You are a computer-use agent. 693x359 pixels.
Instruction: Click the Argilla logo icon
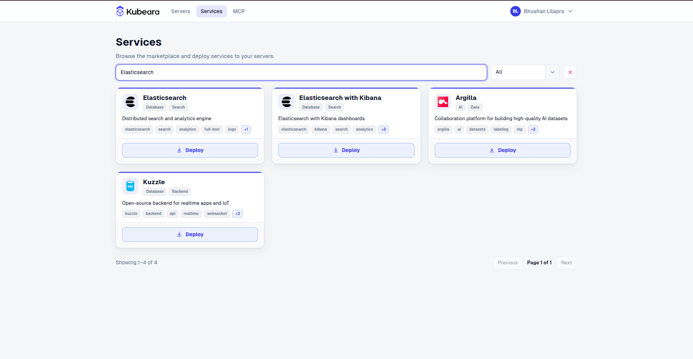coord(443,102)
